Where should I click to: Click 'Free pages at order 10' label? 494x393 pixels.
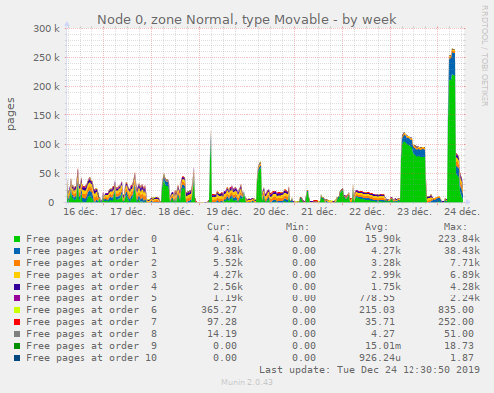tap(91, 358)
